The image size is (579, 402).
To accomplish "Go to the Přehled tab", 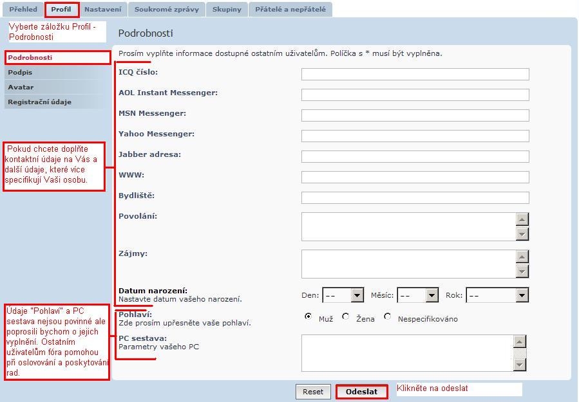I will [23, 10].
